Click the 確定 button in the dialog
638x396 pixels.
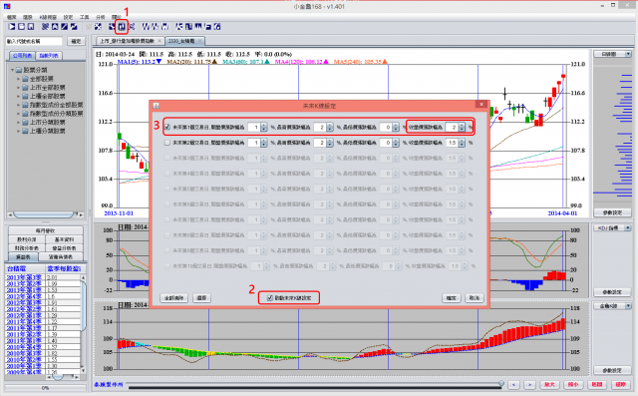(x=451, y=298)
